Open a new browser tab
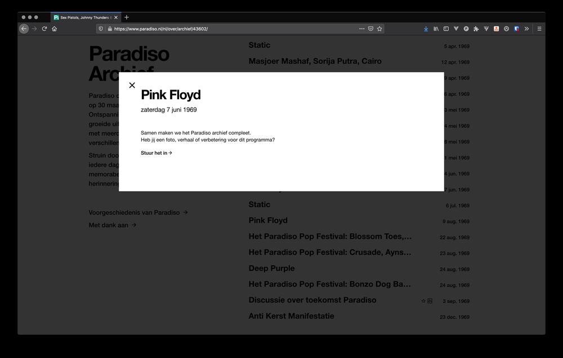Screen dimensions: 563x358 point(127,17)
